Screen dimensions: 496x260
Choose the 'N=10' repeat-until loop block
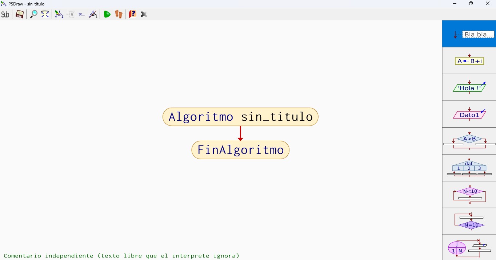click(469, 221)
